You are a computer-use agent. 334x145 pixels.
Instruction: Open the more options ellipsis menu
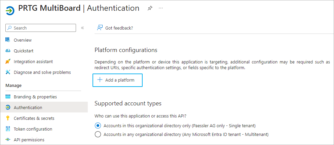pos(161,8)
